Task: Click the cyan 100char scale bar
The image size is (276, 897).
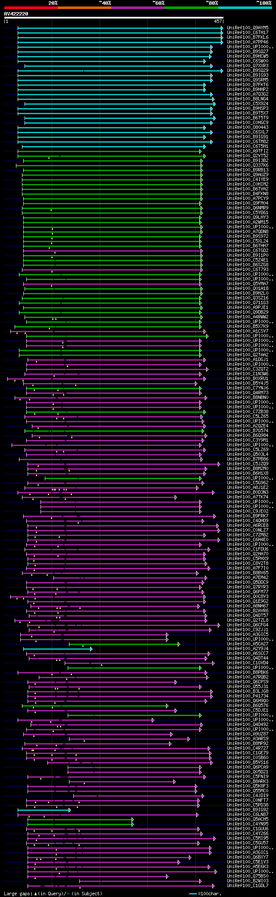Action: click(x=193, y=894)
